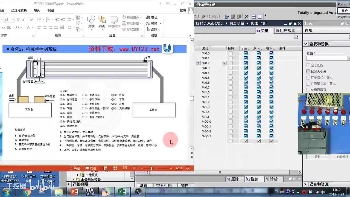Toggle retain checkbox for %I0.0
This screenshot has width=350, height=197.
[231, 53]
